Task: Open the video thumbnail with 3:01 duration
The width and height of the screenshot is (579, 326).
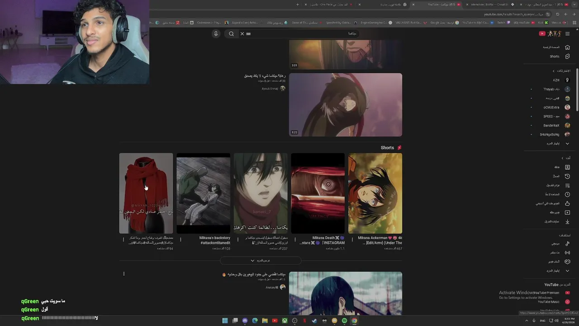Action: pos(346,54)
